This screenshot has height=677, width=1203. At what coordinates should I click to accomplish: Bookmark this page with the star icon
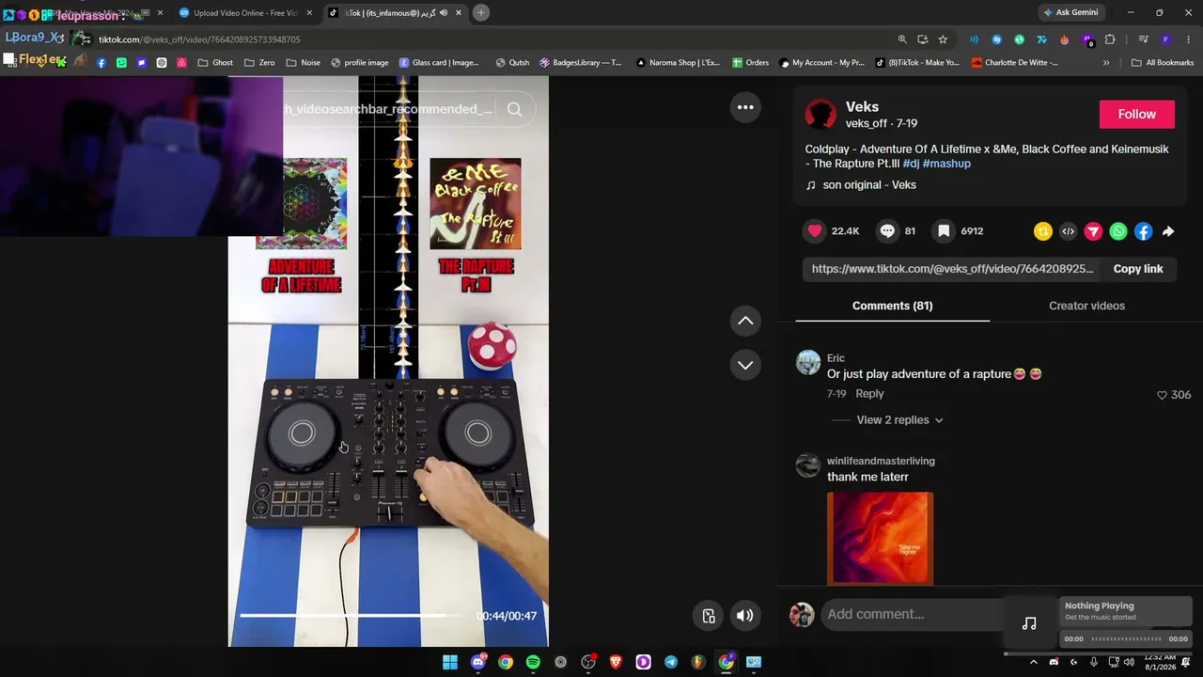pos(943,39)
